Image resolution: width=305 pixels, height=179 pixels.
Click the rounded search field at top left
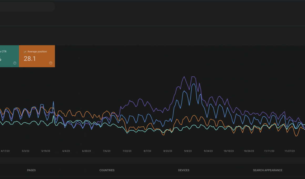(x=26, y=7)
